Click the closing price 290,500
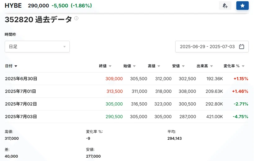 [x=114, y=117]
